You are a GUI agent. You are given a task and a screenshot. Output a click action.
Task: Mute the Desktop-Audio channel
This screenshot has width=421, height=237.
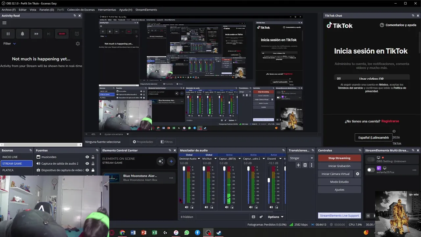coord(186,207)
